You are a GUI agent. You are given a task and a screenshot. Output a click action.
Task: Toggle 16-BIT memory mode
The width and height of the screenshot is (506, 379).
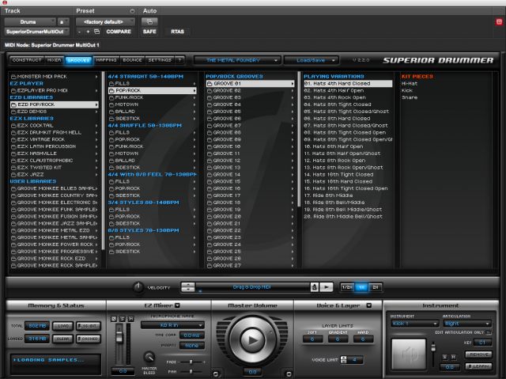pyautogui.click(x=89, y=326)
